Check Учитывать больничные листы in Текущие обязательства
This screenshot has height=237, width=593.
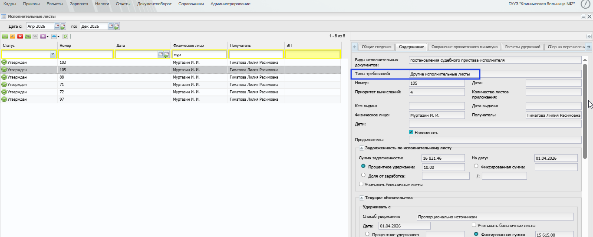click(x=474, y=225)
